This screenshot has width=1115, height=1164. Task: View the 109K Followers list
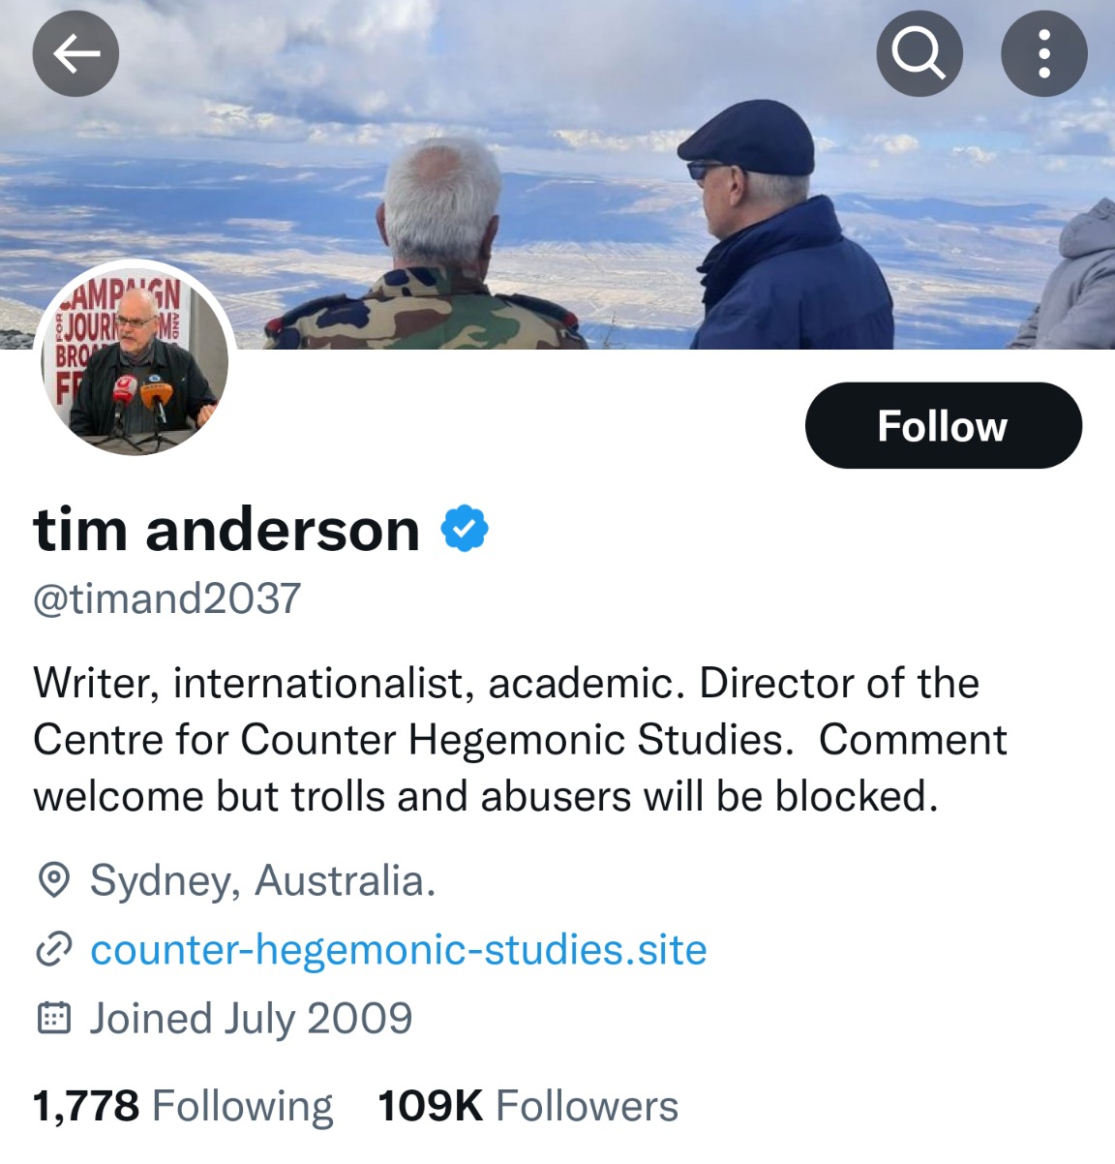(528, 1106)
